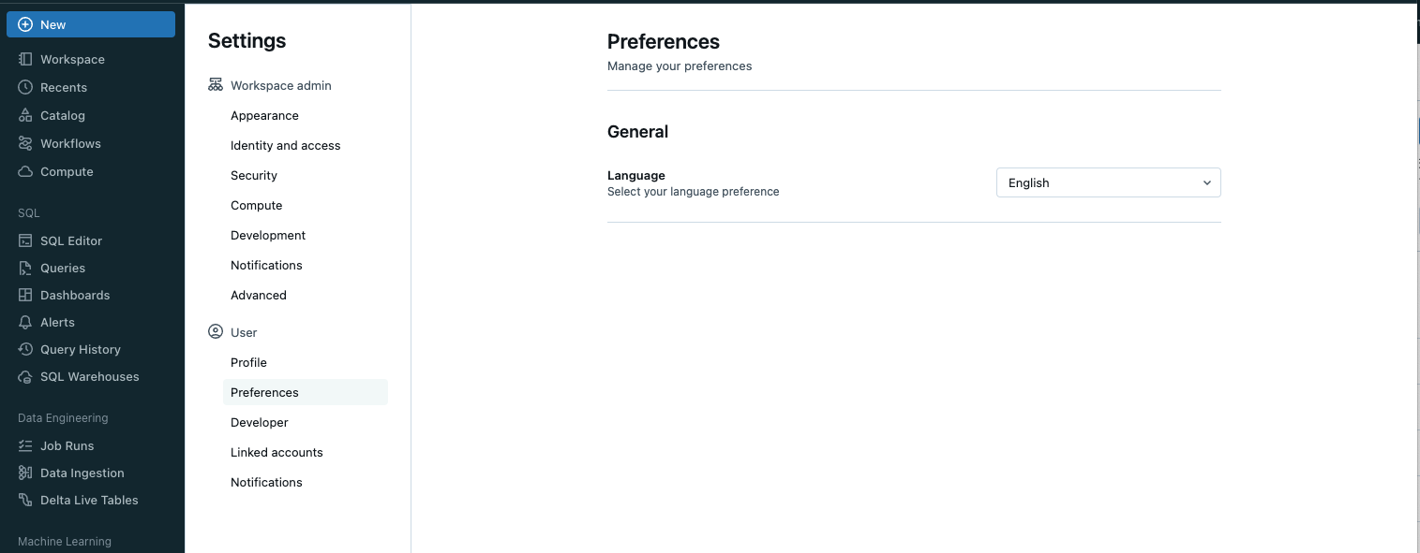Click the Language dropdown chevron arrow

(1207, 182)
